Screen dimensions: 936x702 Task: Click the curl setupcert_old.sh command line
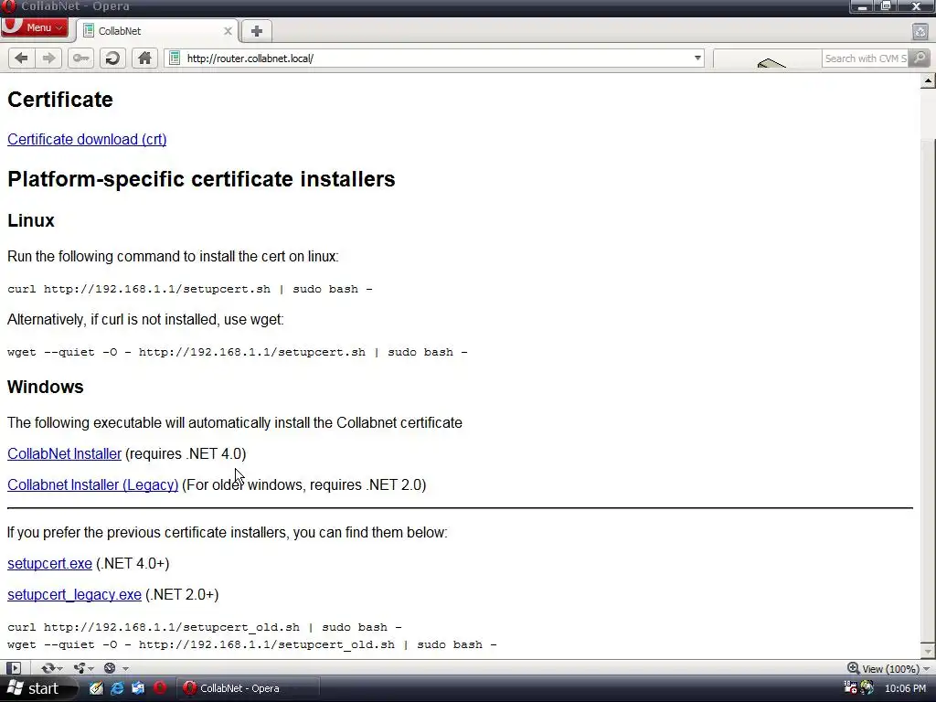click(x=205, y=627)
